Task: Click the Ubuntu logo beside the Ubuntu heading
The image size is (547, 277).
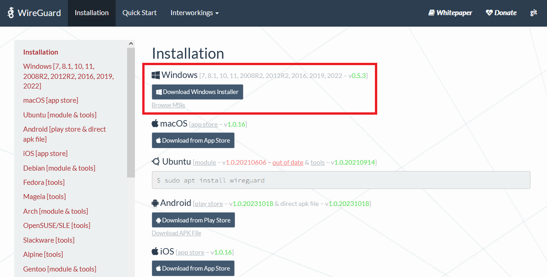Action: click(156, 161)
